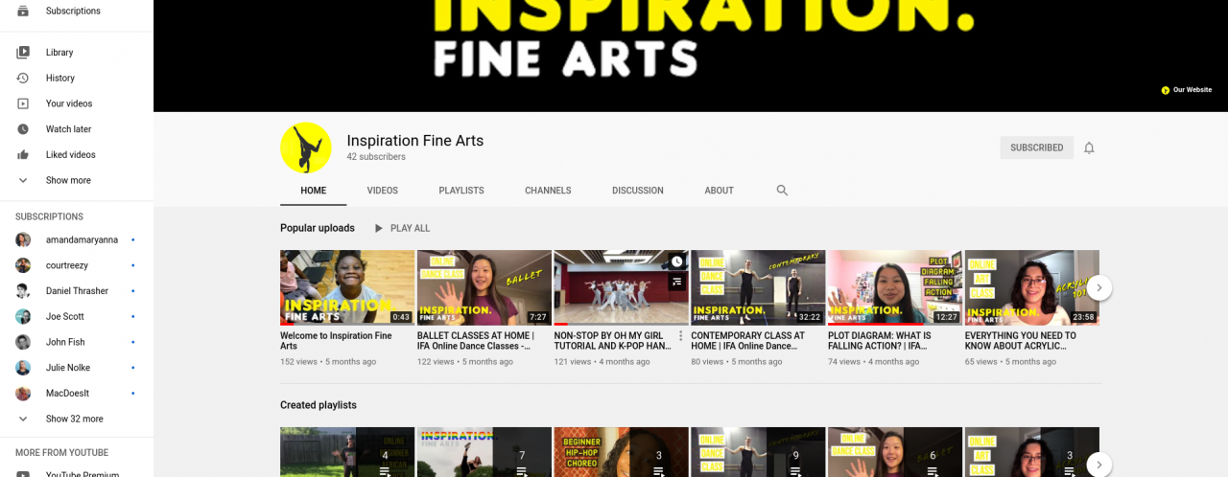Click the Created playlists heading

click(x=319, y=405)
